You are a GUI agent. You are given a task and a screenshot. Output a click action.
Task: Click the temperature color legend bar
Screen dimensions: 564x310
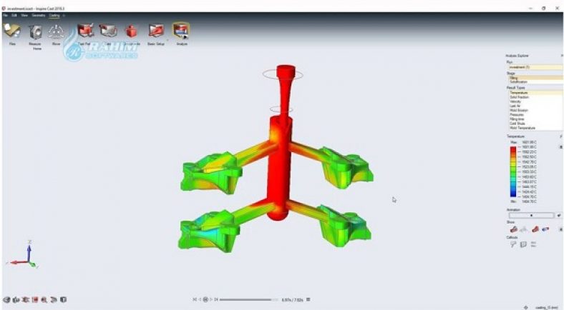pyautogui.click(x=513, y=171)
